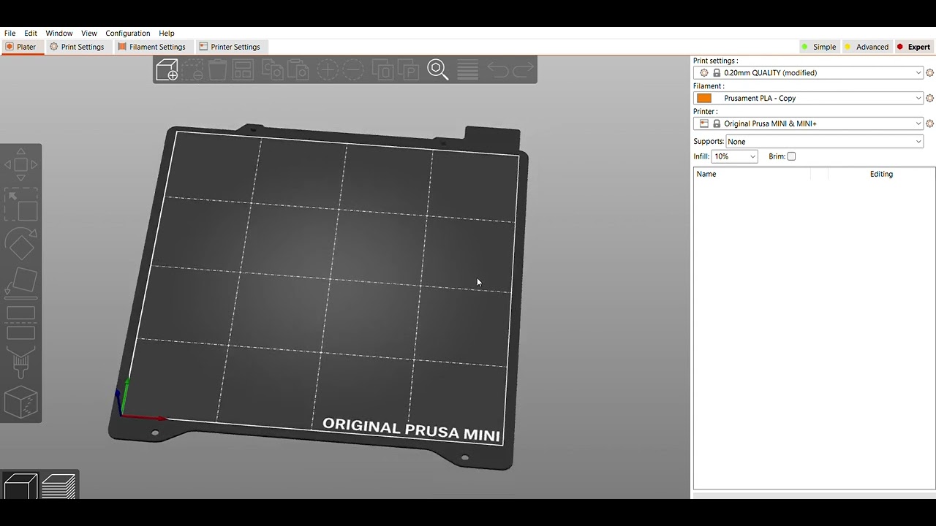
Task: Click the Redo arrow icon
Action: (523, 69)
